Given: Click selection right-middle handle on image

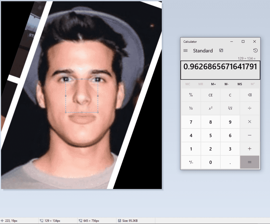Looking at the screenshot, I should [98, 96].
